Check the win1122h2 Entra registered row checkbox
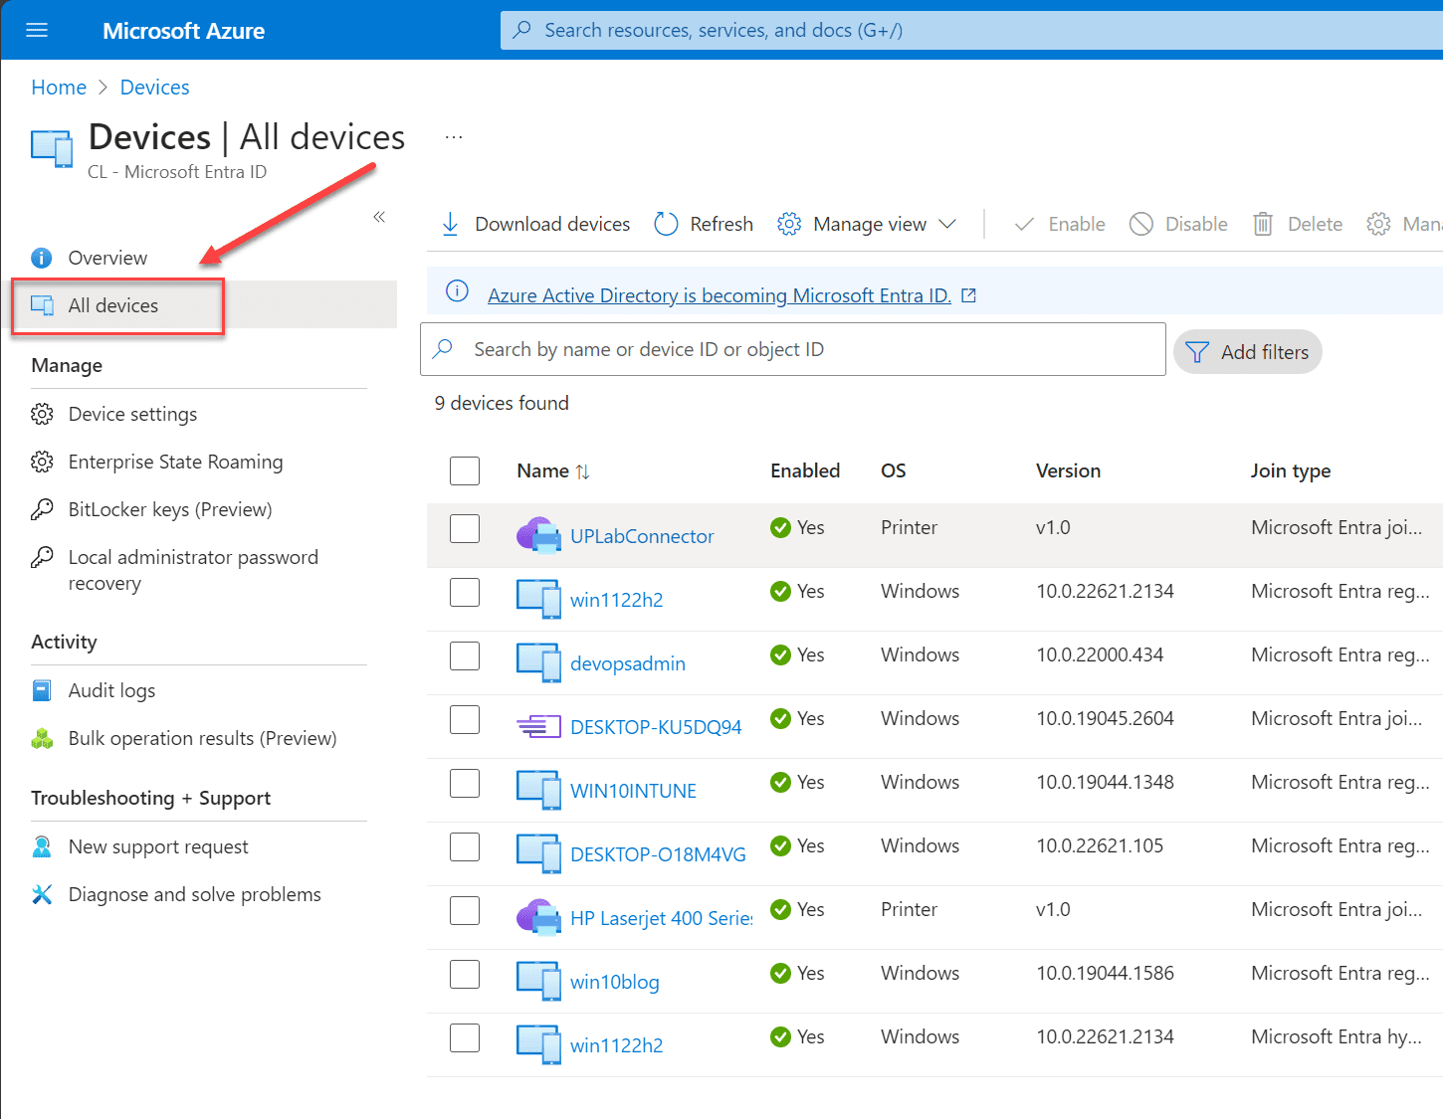The image size is (1443, 1119). click(465, 592)
